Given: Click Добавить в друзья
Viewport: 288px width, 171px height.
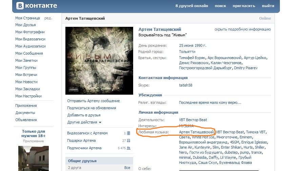Looking at the screenshot, I should [84, 115].
